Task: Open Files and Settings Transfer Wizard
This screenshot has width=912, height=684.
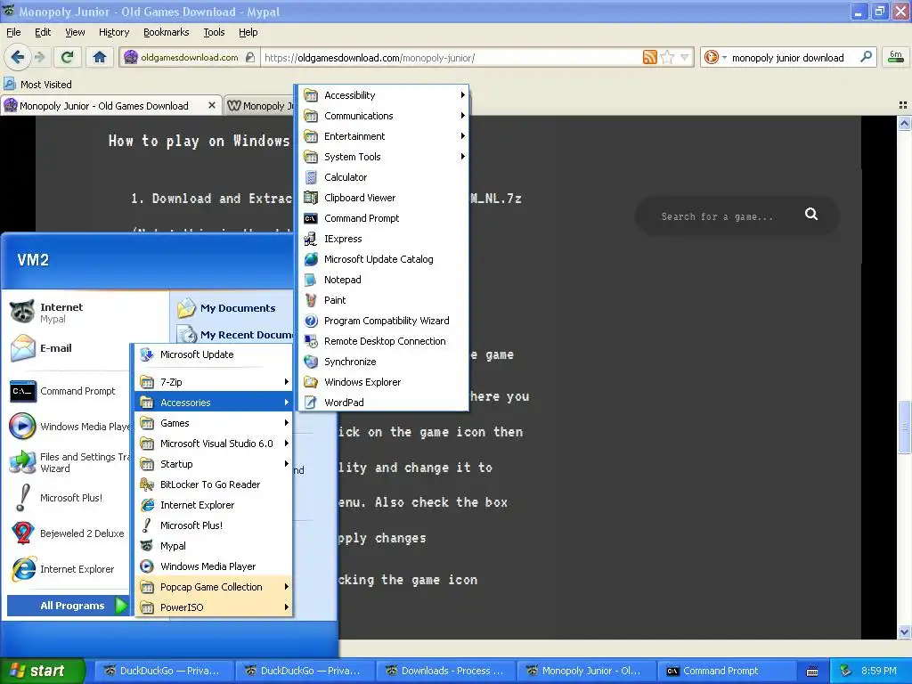Action: pos(69,462)
